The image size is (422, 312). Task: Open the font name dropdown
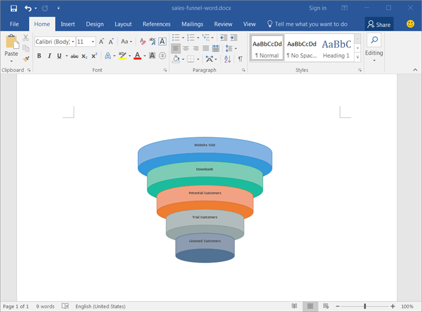73,42
